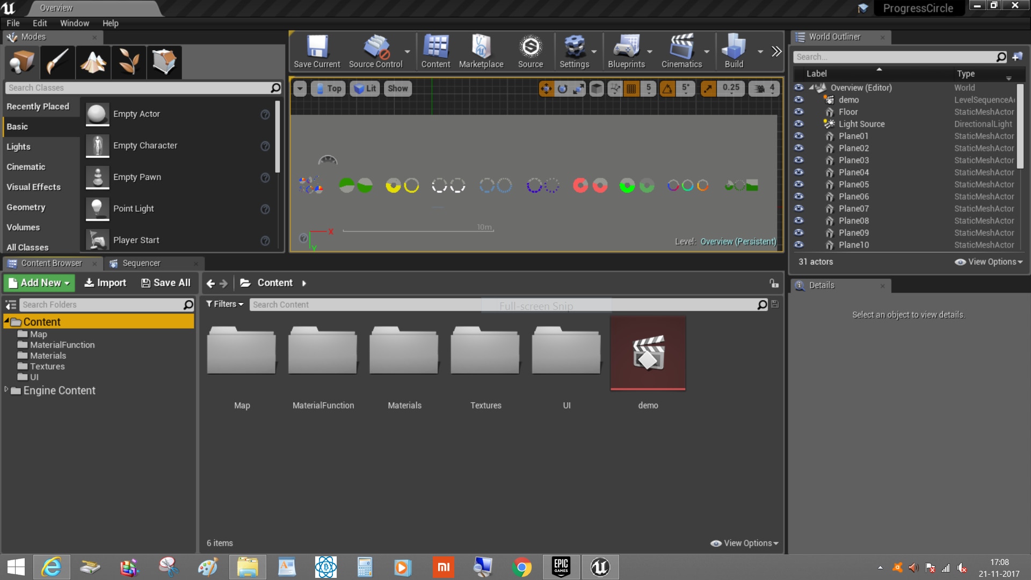1031x580 pixels.
Task: Open Landscape mode
Action: pos(93,62)
